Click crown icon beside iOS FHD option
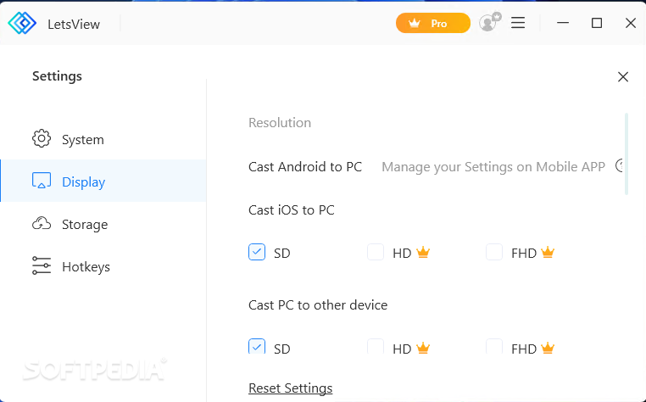 tap(548, 252)
